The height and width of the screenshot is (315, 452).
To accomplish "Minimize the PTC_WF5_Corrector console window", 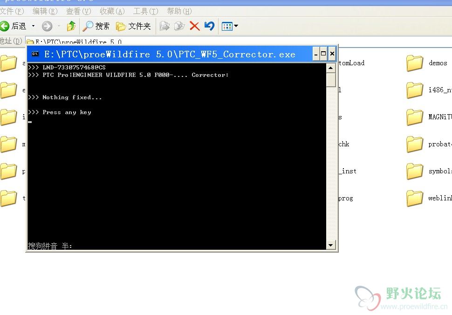I will pyautogui.click(x=316, y=54).
